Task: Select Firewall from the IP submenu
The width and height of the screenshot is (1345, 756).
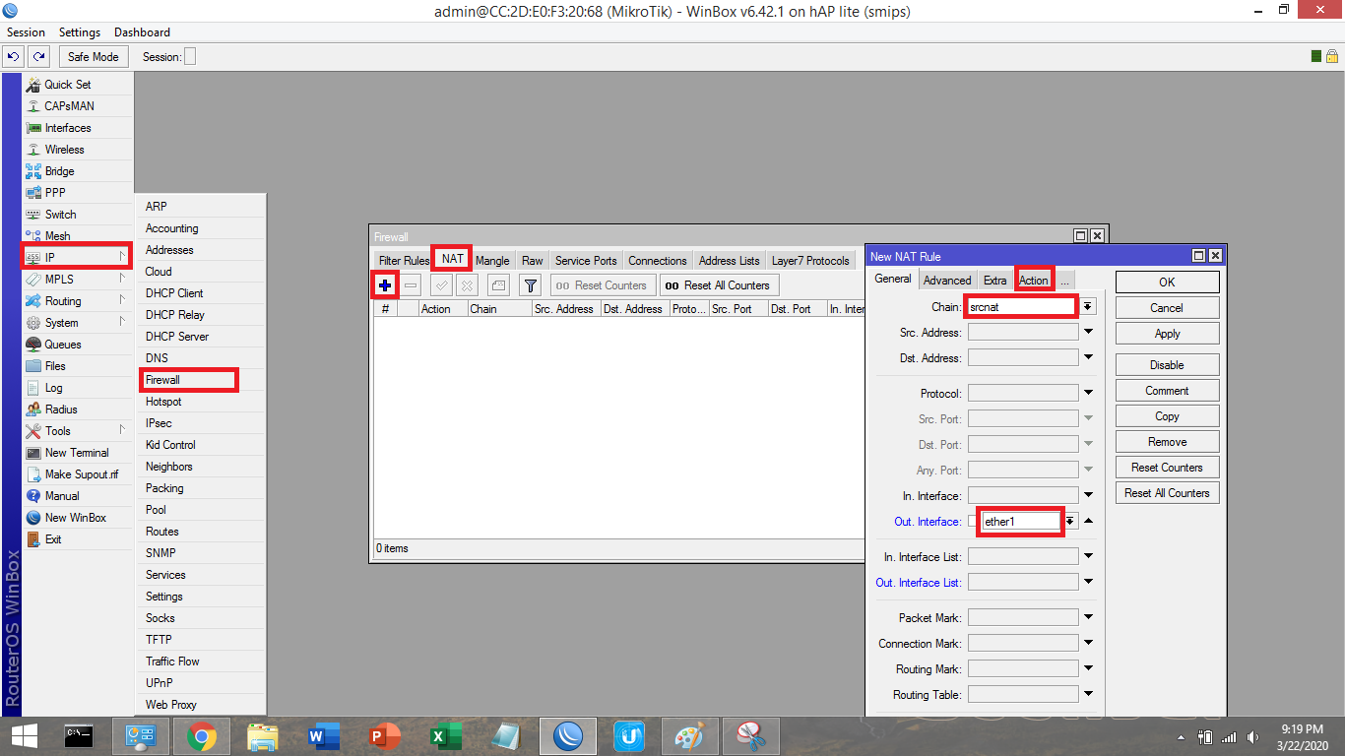Action: 189,380
